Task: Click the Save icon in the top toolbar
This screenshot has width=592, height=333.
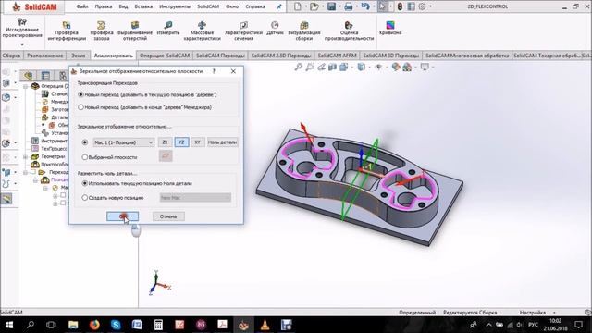Action: pos(331,6)
